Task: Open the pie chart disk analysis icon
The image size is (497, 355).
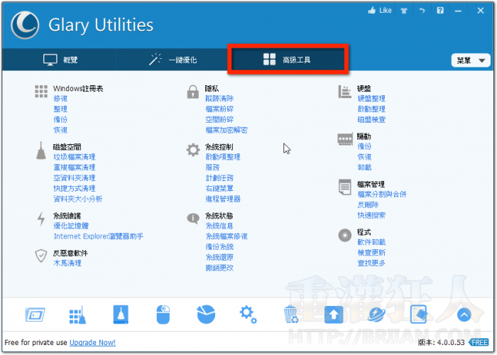Action: pyautogui.click(x=206, y=315)
